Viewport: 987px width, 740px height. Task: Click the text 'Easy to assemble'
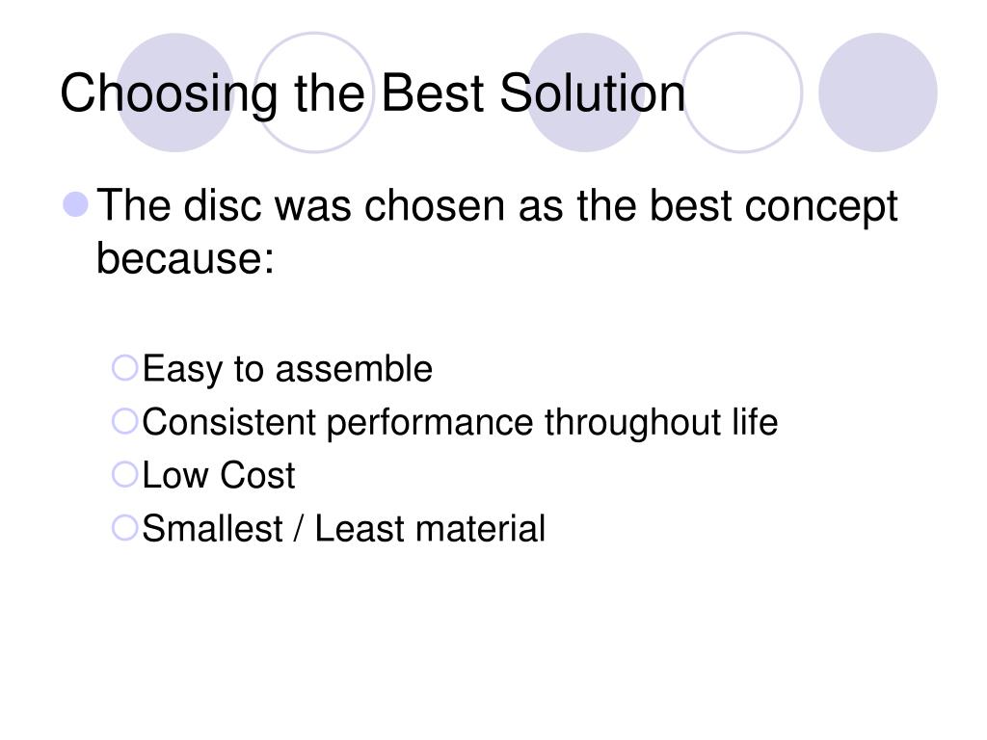tap(287, 369)
